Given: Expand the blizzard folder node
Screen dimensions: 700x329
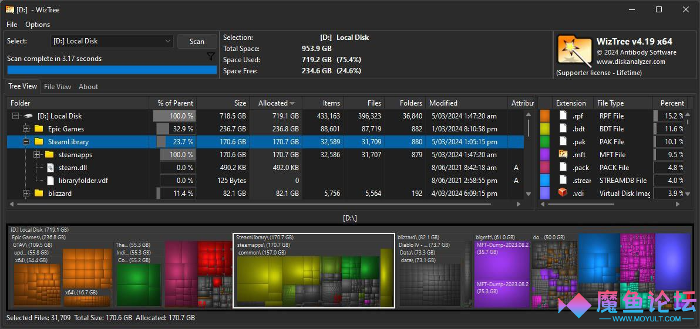Looking at the screenshot, I should [x=26, y=194].
